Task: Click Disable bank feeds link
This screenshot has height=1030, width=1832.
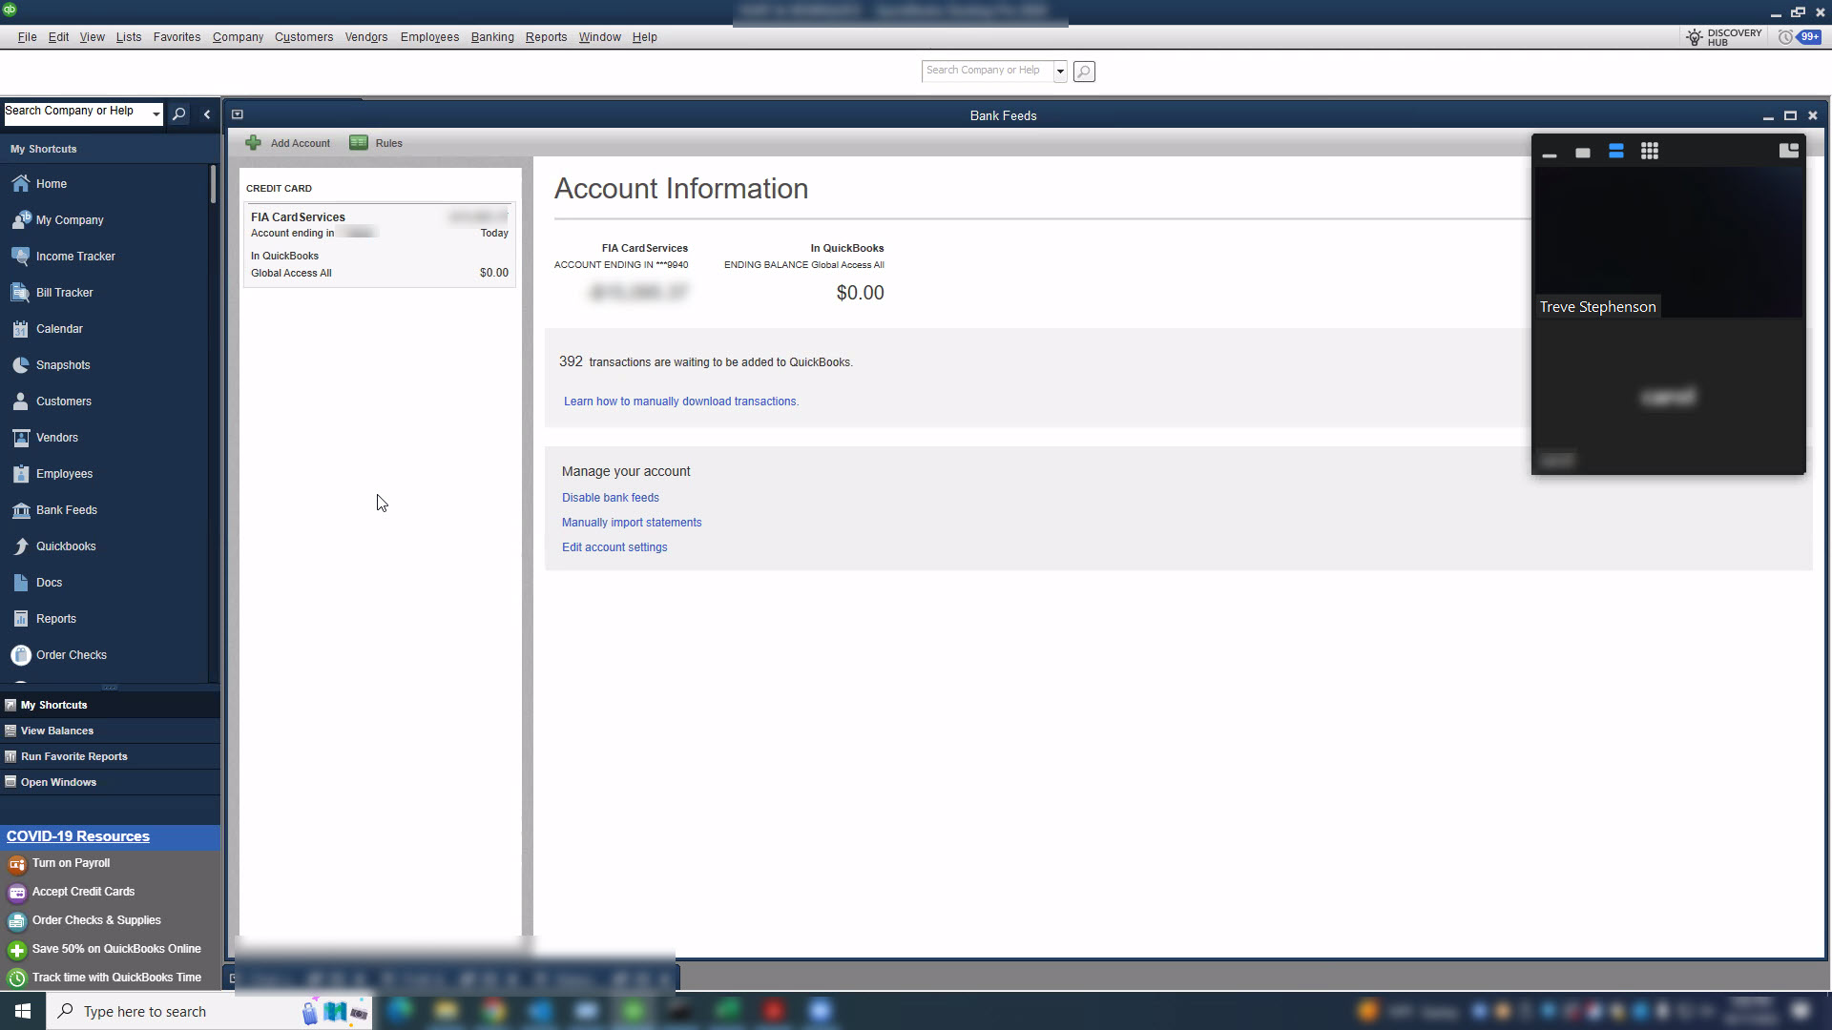Action: click(x=610, y=498)
